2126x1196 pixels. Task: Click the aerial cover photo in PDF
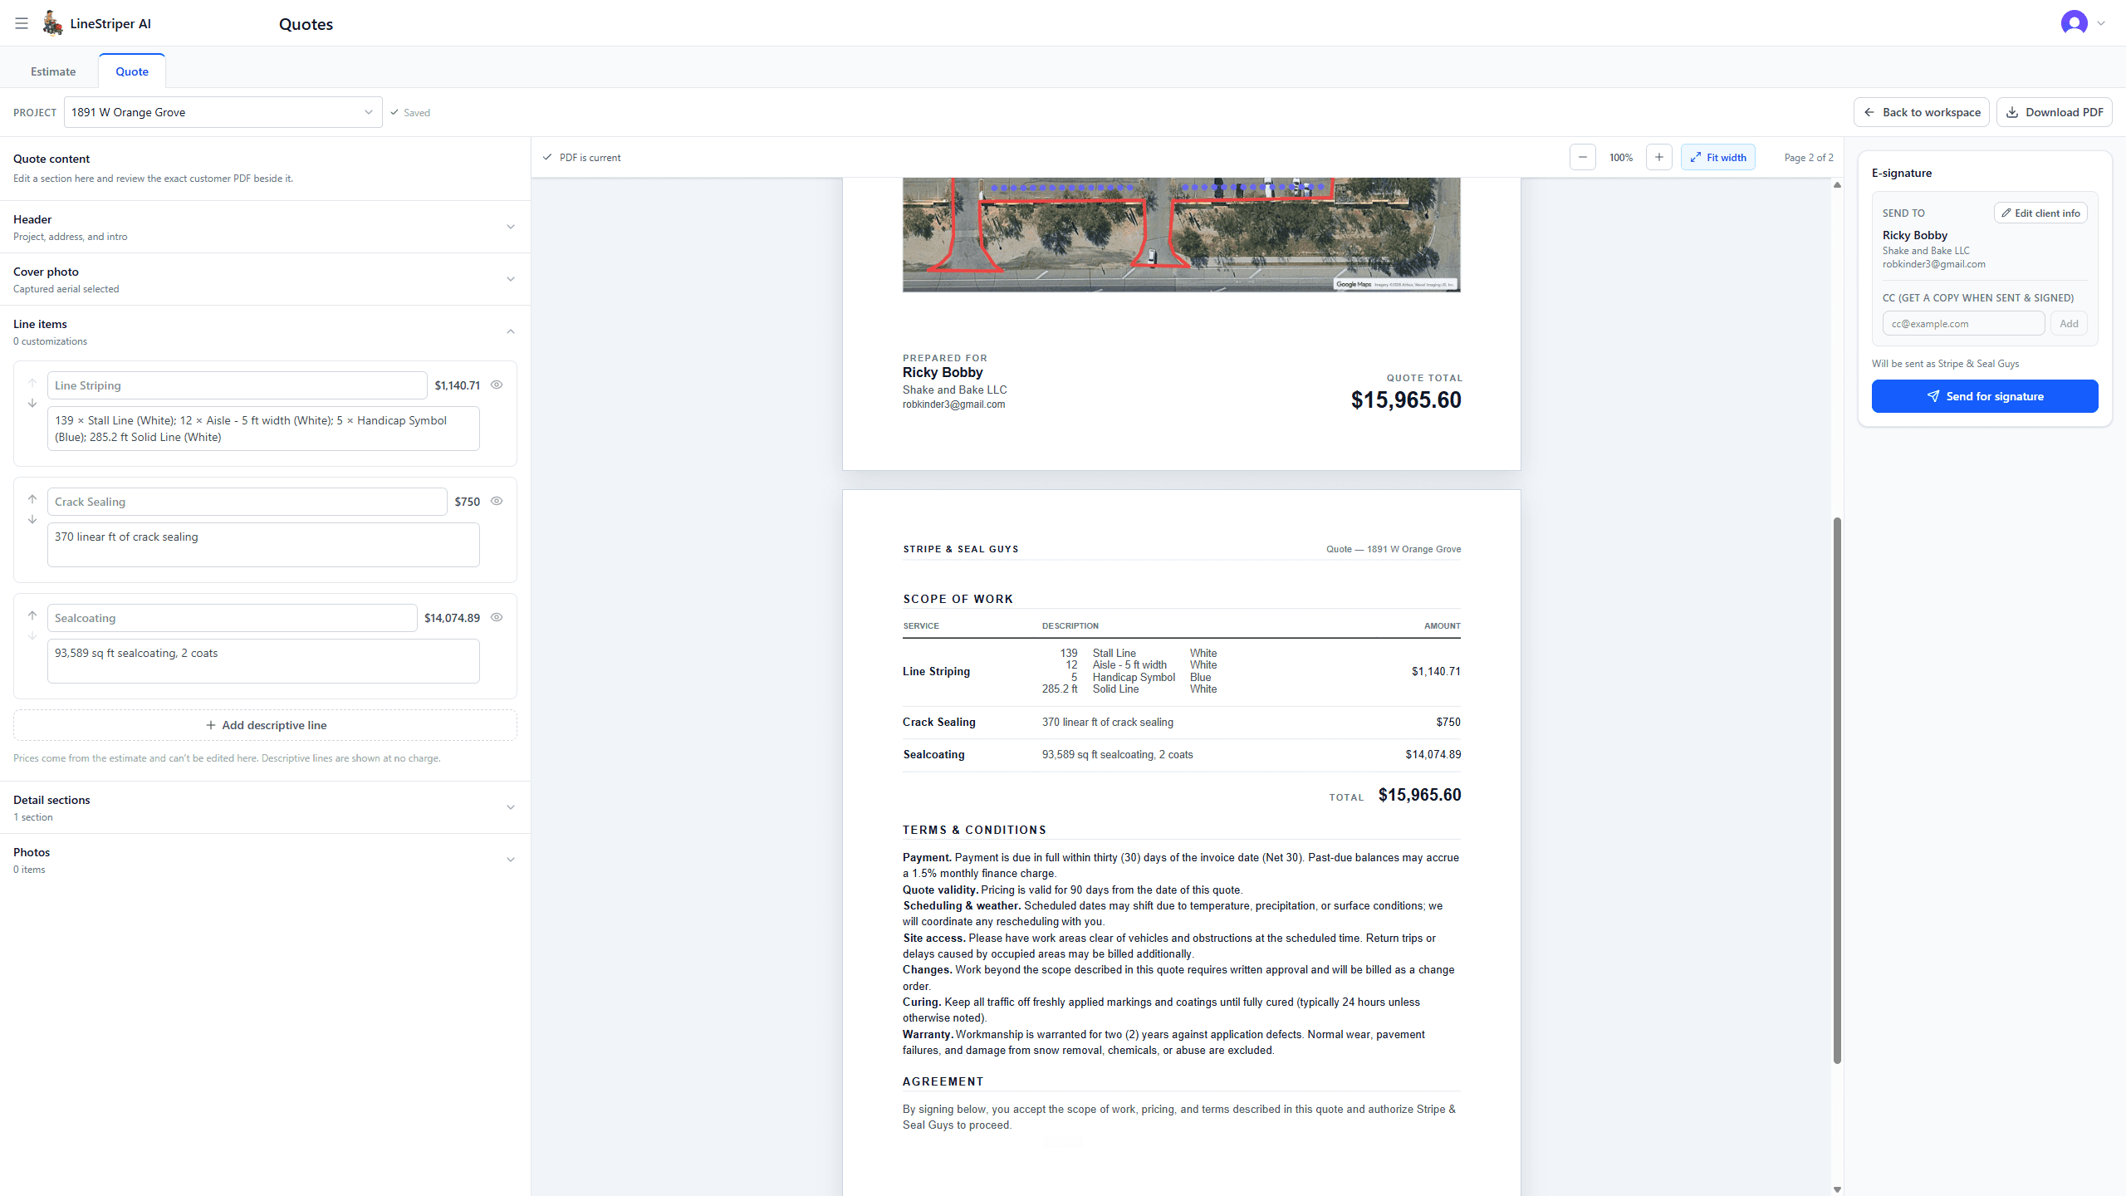click(x=1181, y=235)
